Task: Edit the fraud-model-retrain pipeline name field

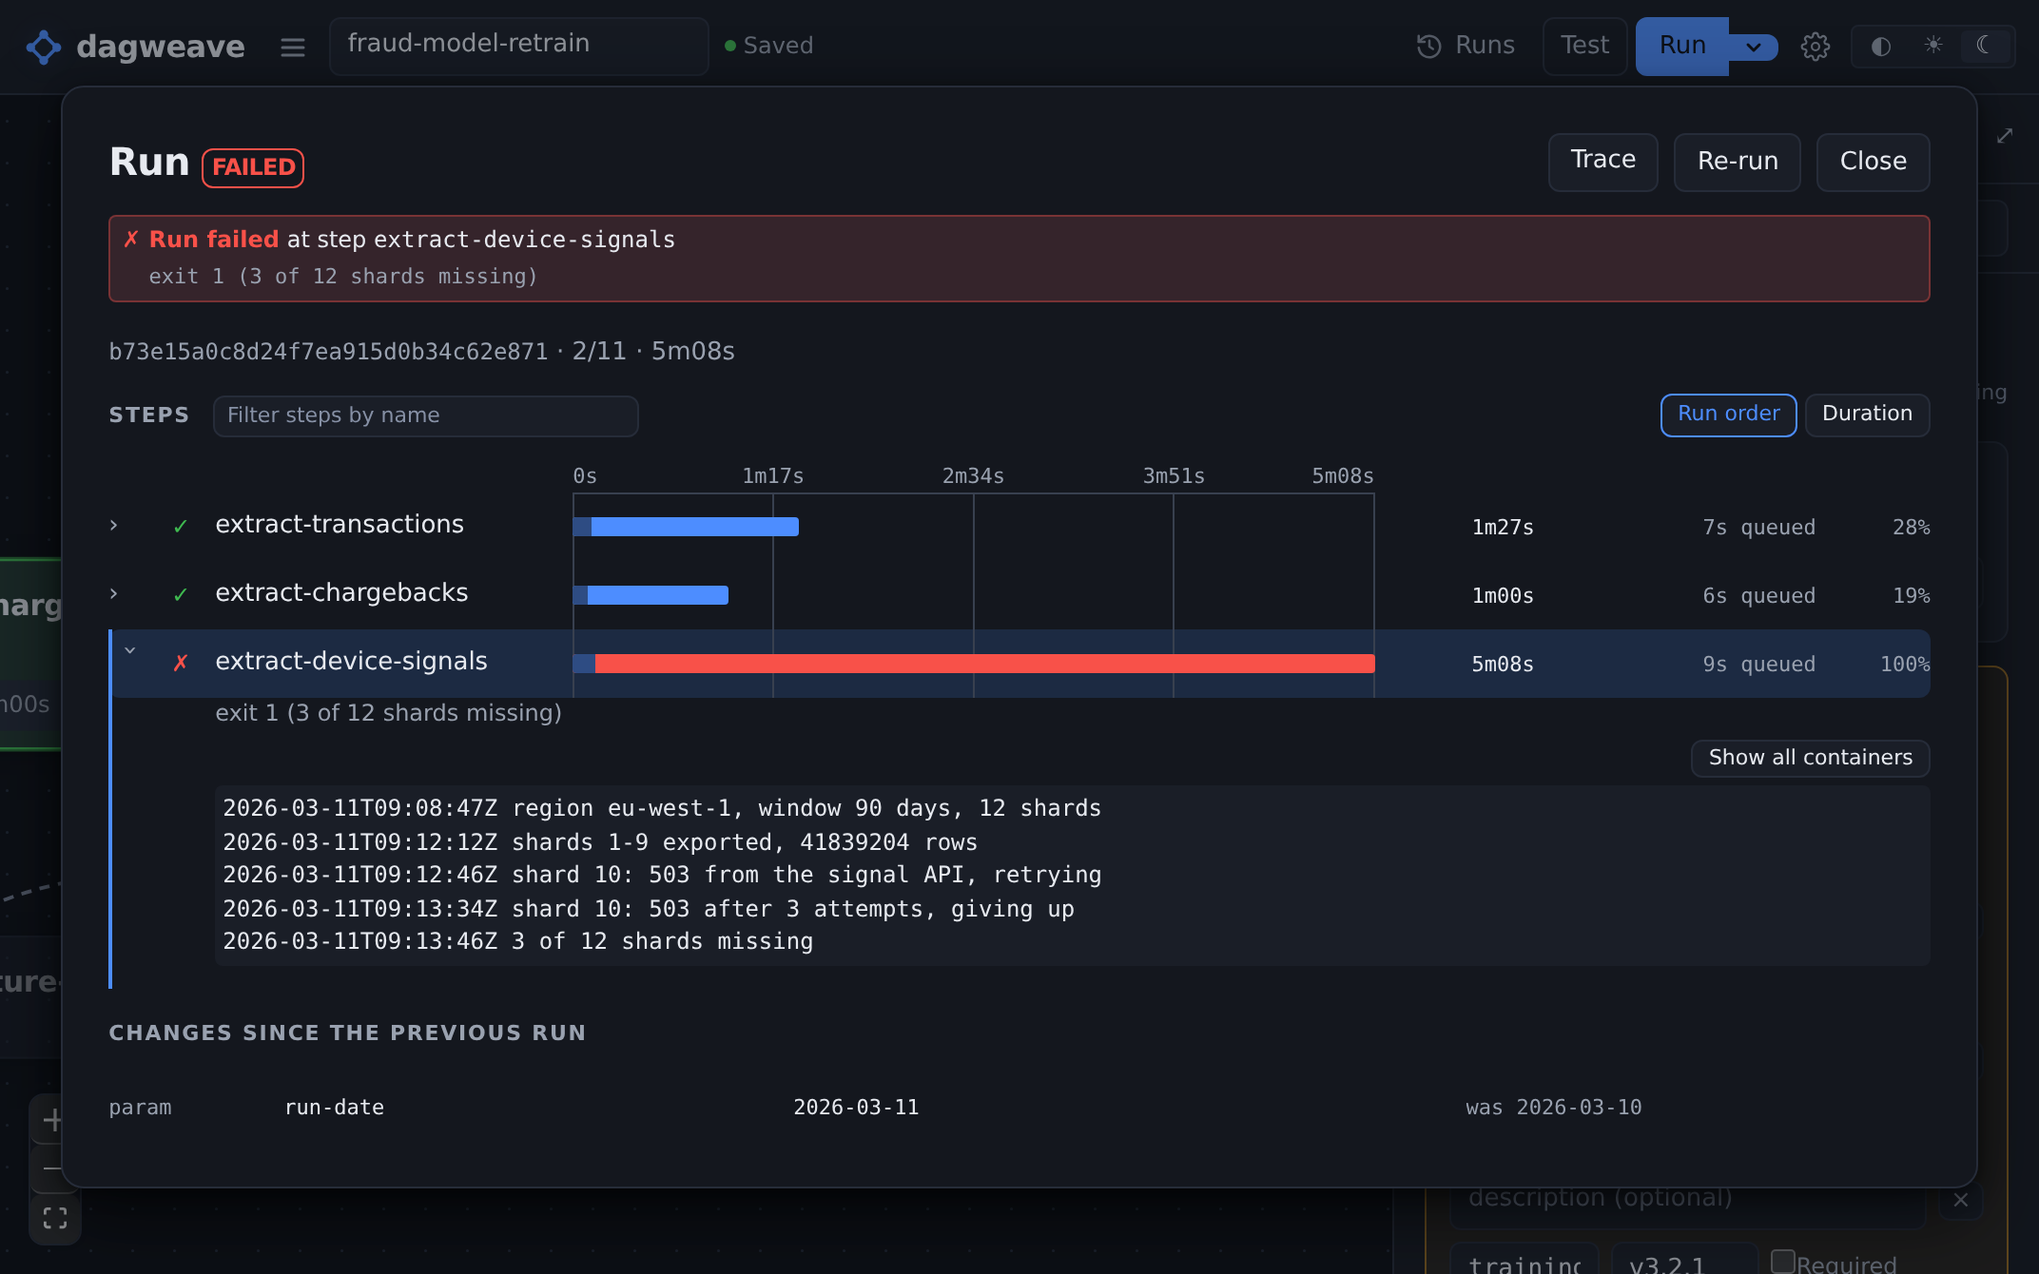Action: click(518, 46)
